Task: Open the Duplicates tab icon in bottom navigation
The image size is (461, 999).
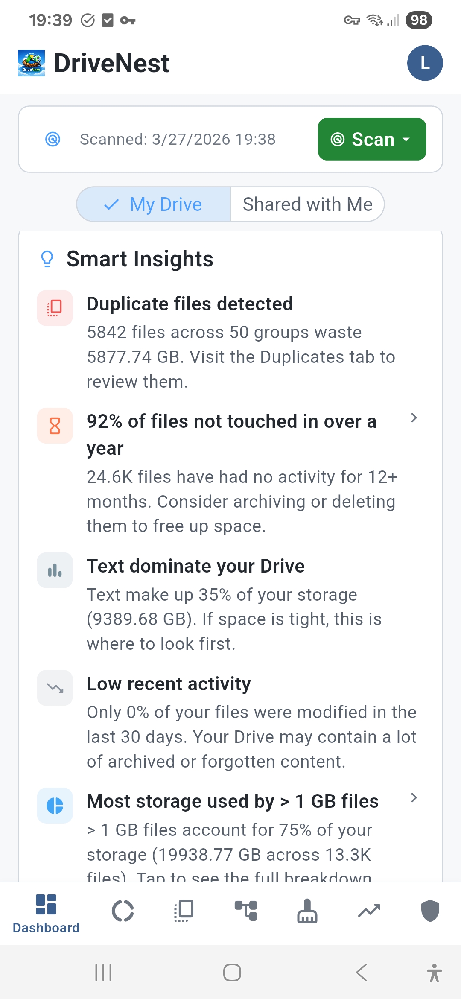Action: pos(184,911)
